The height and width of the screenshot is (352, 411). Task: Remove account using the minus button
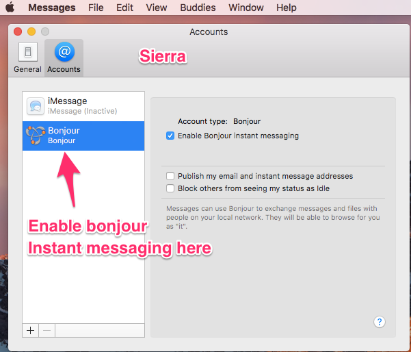pyautogui.click(x=47, y=331)
